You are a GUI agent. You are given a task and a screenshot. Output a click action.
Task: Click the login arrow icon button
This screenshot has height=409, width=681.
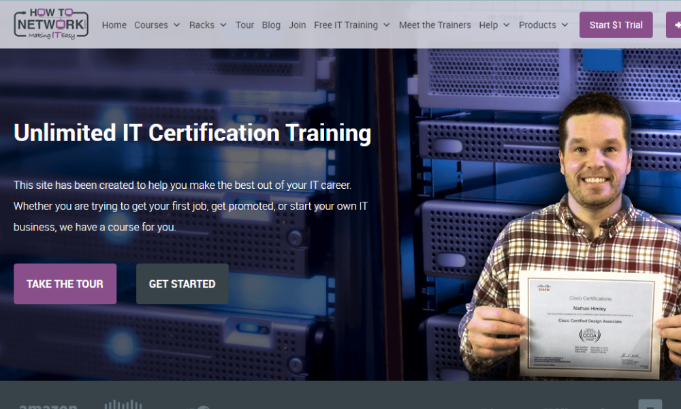(674, 25)
